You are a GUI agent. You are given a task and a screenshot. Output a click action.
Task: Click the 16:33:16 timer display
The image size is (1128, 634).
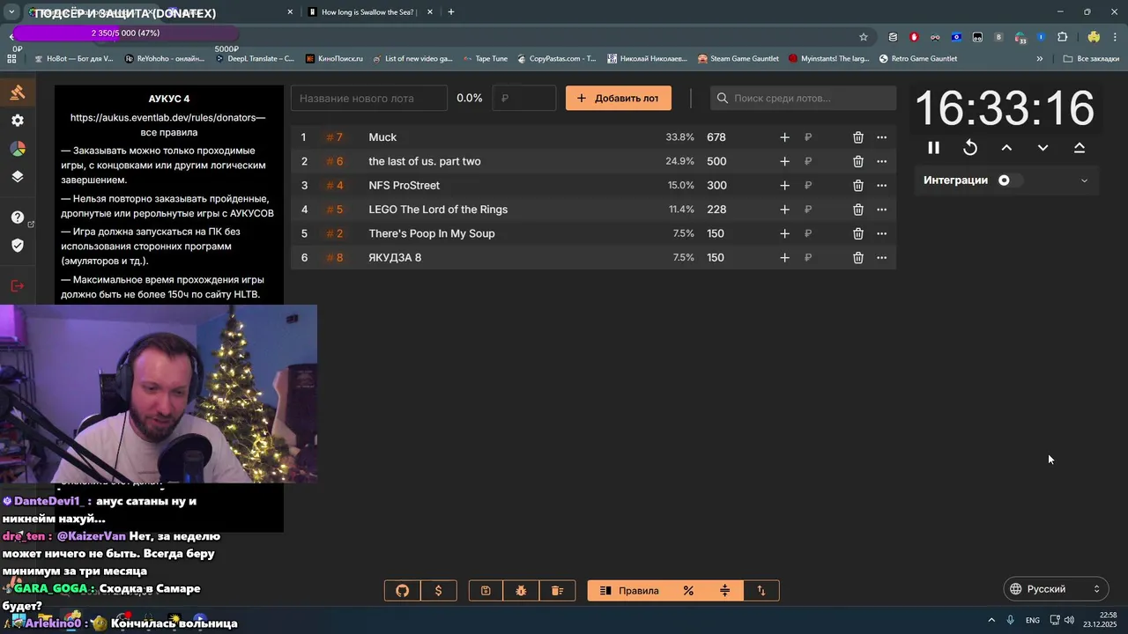pyautogui.click(x=1005, y=109)
